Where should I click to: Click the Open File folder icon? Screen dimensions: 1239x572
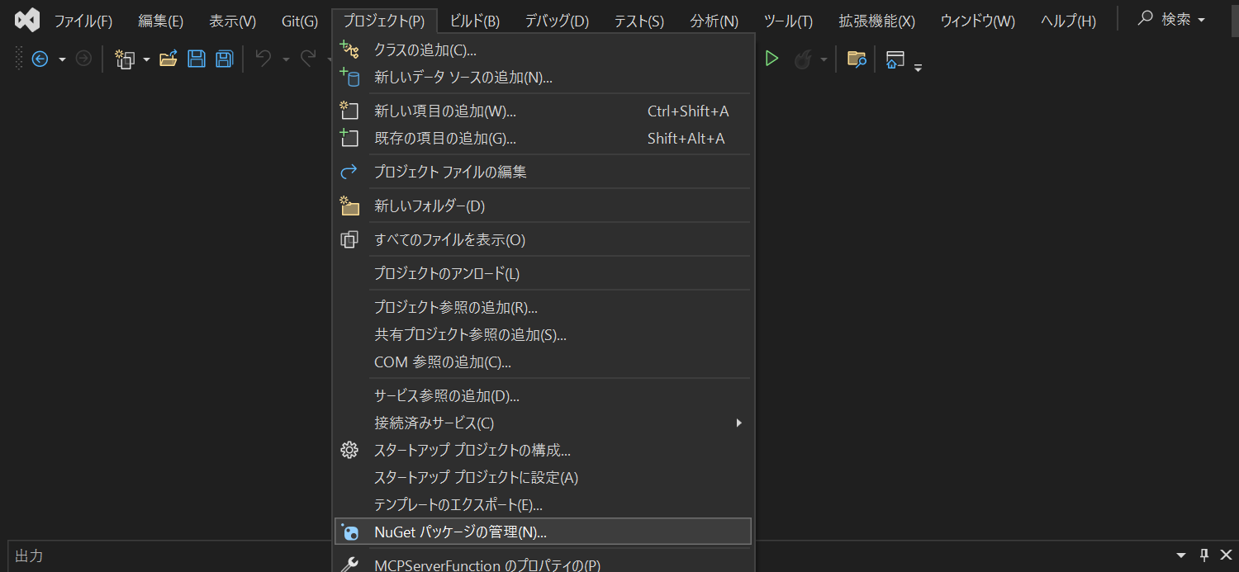coord(169,59)
